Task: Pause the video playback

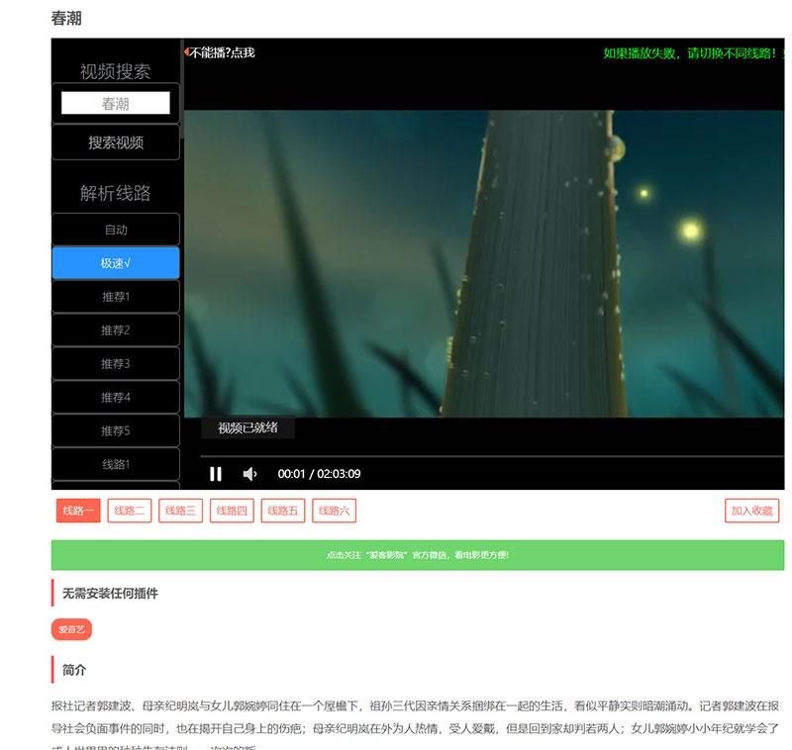Action: point(216,474)
